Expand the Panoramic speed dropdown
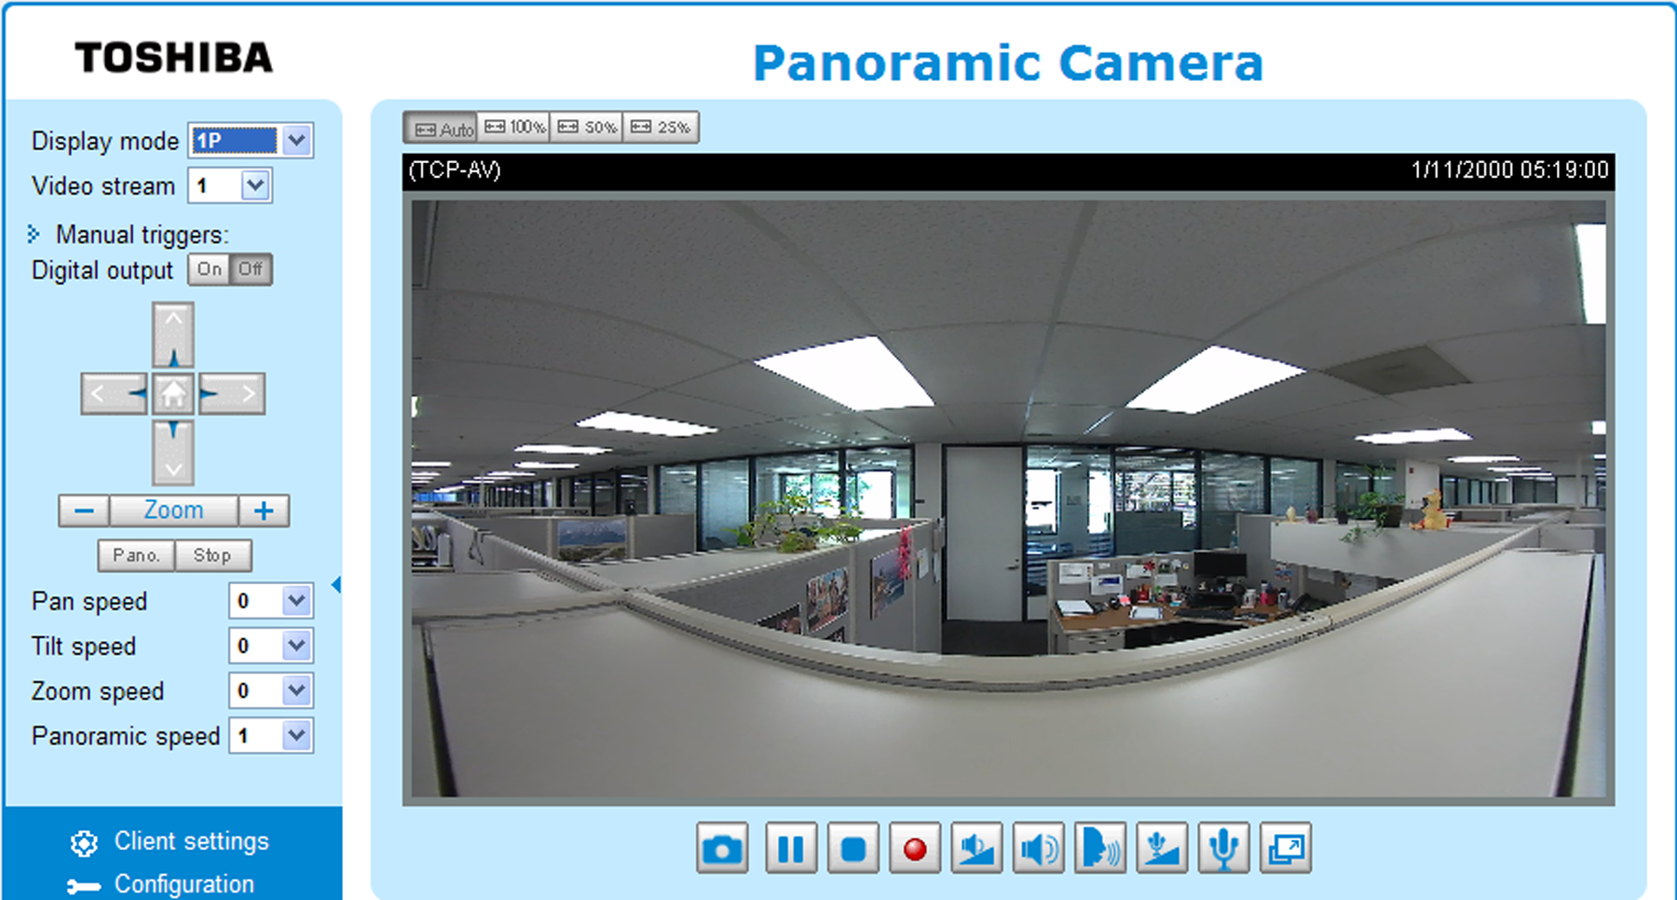 271,736
